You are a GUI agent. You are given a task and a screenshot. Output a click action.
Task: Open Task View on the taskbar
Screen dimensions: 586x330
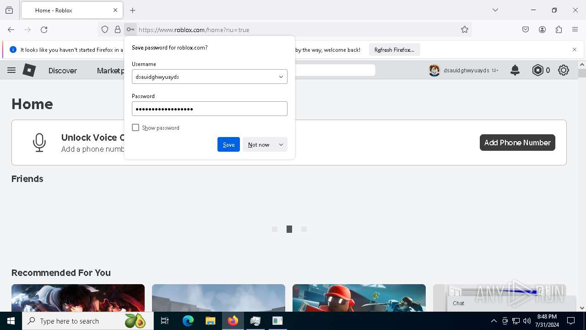(165, 321)
